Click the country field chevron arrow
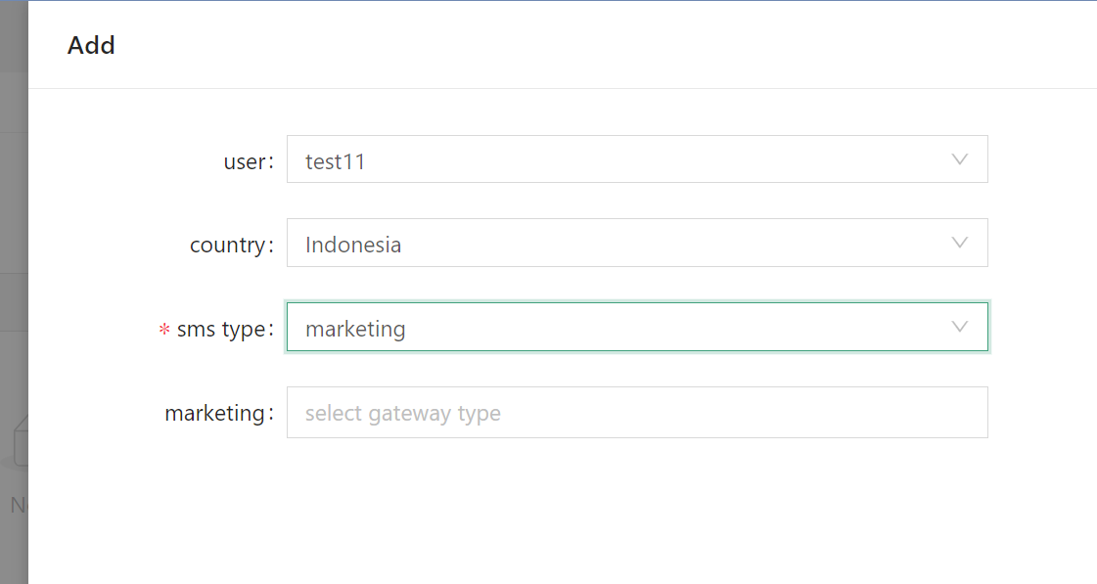The image size is (1097, 584). click(x=959, y=243)
